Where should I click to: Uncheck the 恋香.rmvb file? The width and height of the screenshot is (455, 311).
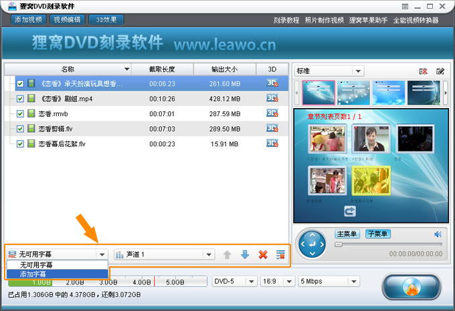(20, 114)
